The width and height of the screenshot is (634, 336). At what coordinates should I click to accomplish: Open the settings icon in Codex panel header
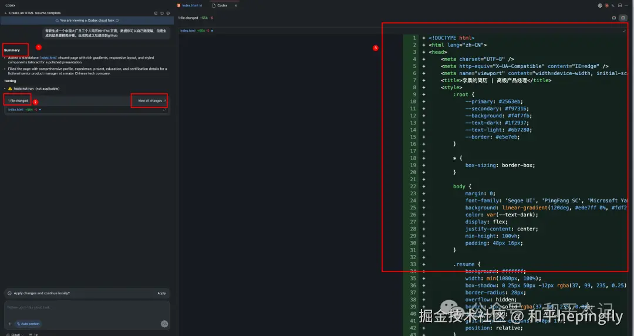tap(168, 13)
